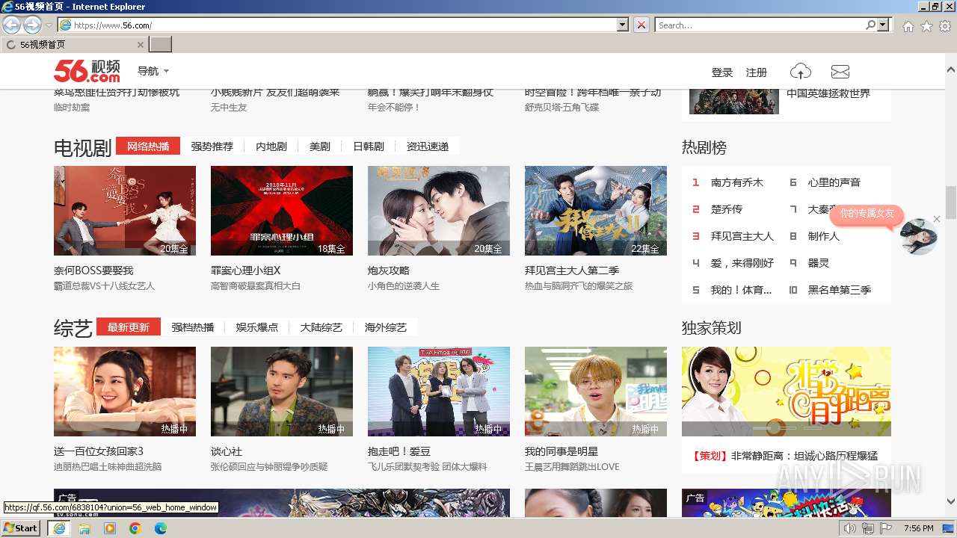This screenshot has width=957, height=538.
Task: Open Internet Explorer taskbar icon
Action: click(x=58, y=528)
